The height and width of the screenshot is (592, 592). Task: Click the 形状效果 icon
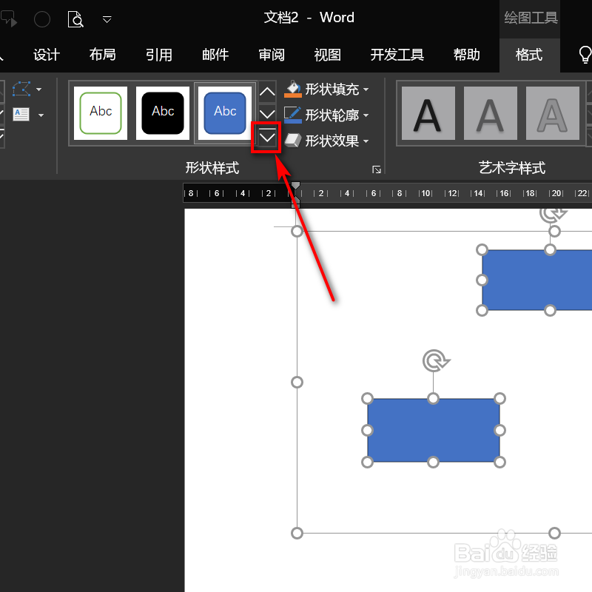[292, 141]
